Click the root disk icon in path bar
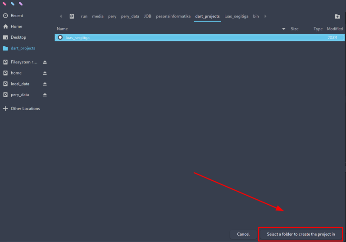Viewport: 346px width, 242px height. click(72, 16)
